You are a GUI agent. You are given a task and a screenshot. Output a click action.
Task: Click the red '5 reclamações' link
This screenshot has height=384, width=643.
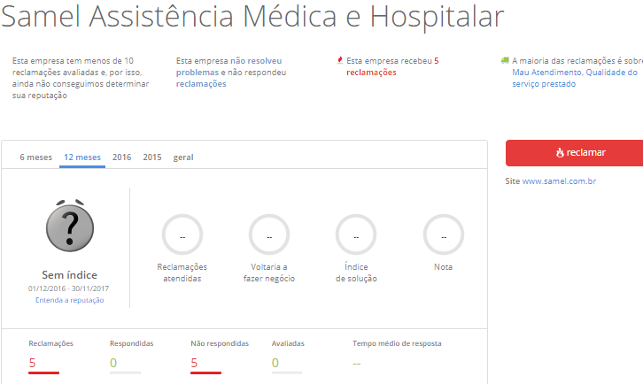pyautogui.click(x=392, y=66)
